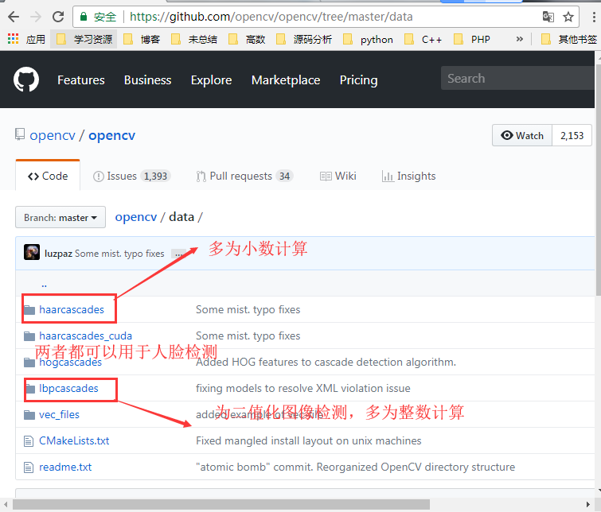This screenshot has height=512, width=601.
Task: Open the C++ bookmark folder
Action: pyautogui.click(x=423, y=39)
